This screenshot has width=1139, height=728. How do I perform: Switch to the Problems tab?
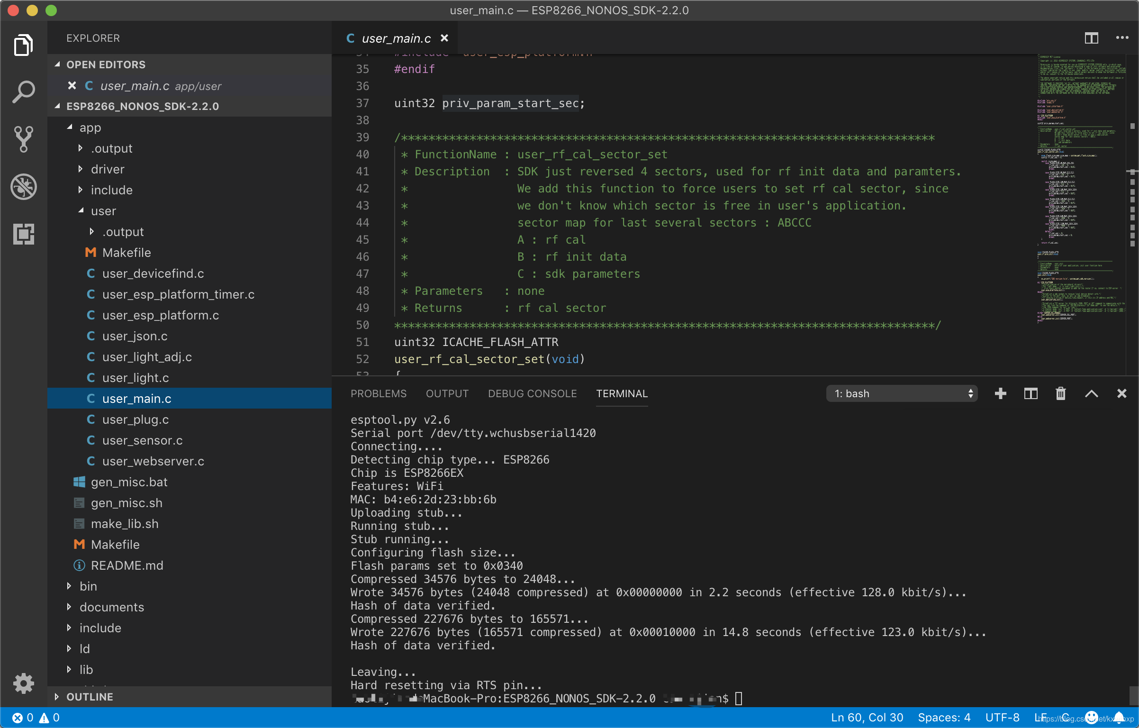coord(378,393)
